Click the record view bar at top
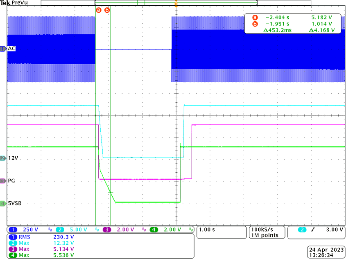 coord(176,2)
